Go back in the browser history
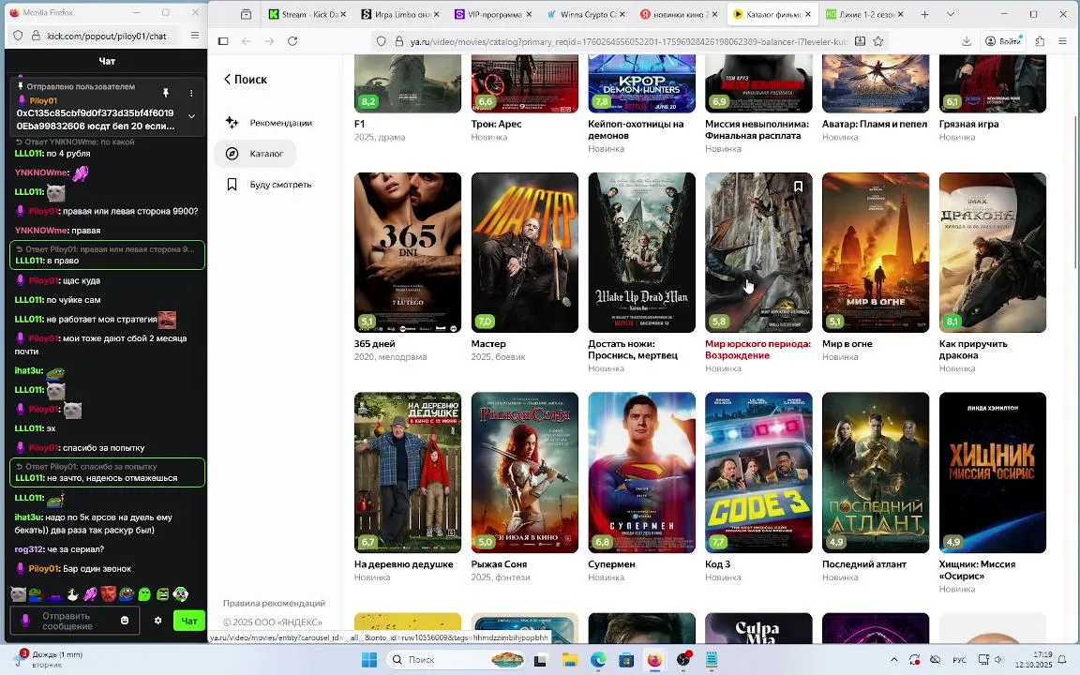Image resolution: width=1080 pixels, height=675 pixels. [246, 41]
